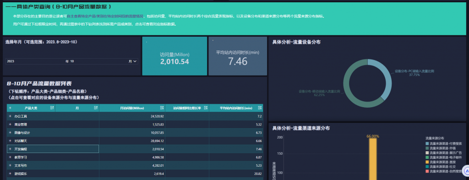Select the 平均站内访问时长 7.46 card
Image resolution: width=469 pixels, height=180 pixels.
click(x=238, y=56)
